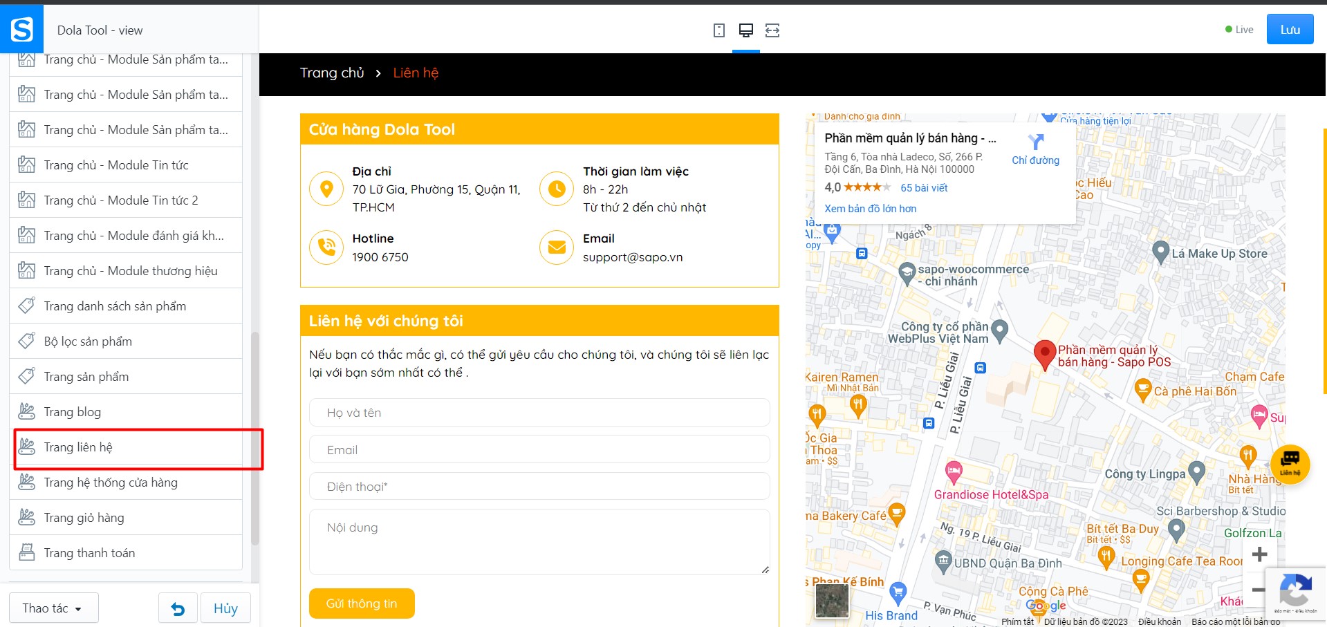Click the UBND Quận Ba Đình pin
1327x627 pixels.
click(x=943, y=562)
